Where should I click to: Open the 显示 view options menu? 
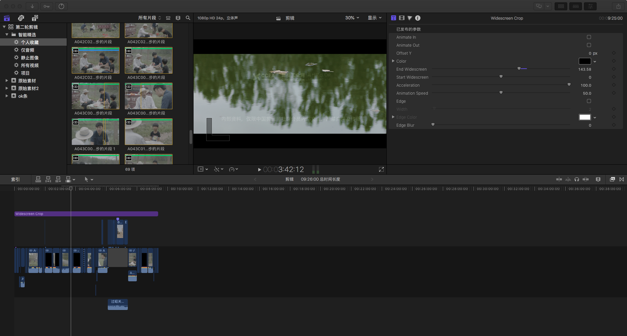click(374, 18)
